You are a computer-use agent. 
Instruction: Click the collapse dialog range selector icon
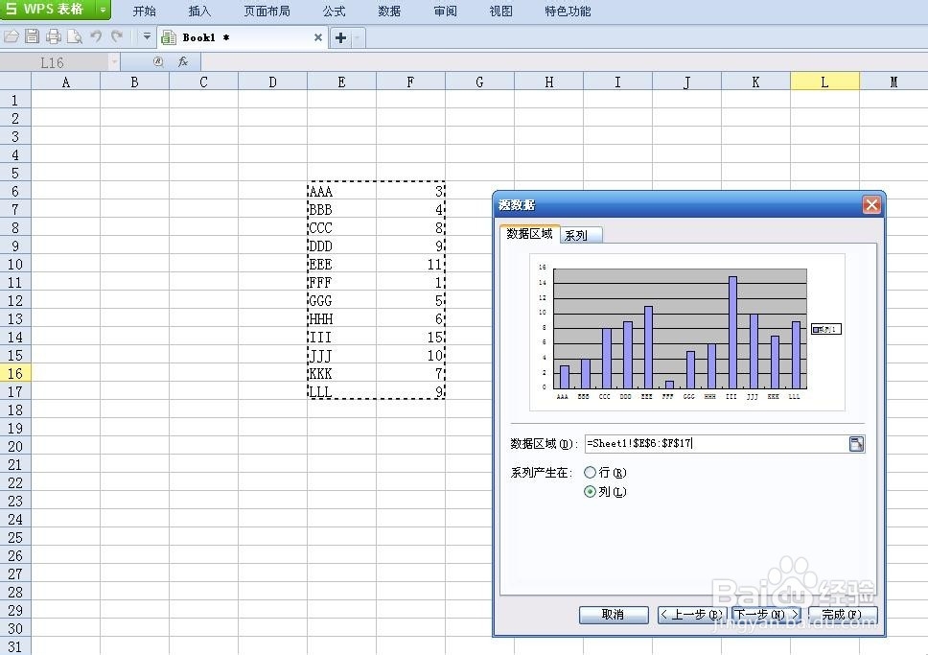point(856,444)
